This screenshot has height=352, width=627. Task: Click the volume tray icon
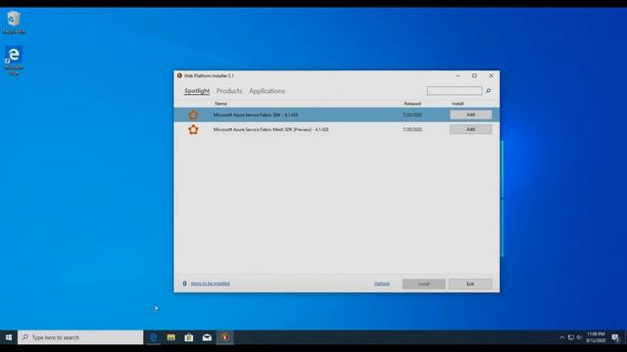click(x=579, y=337)
